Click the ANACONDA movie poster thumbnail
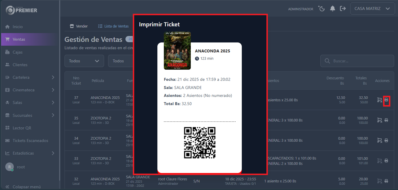Viewport: 398px width, 190px height. (x=177, y=51)
